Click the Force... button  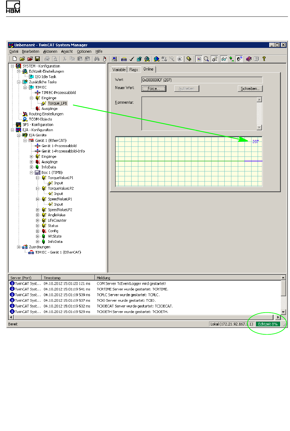pyautogui.click(x=154, y=89)
